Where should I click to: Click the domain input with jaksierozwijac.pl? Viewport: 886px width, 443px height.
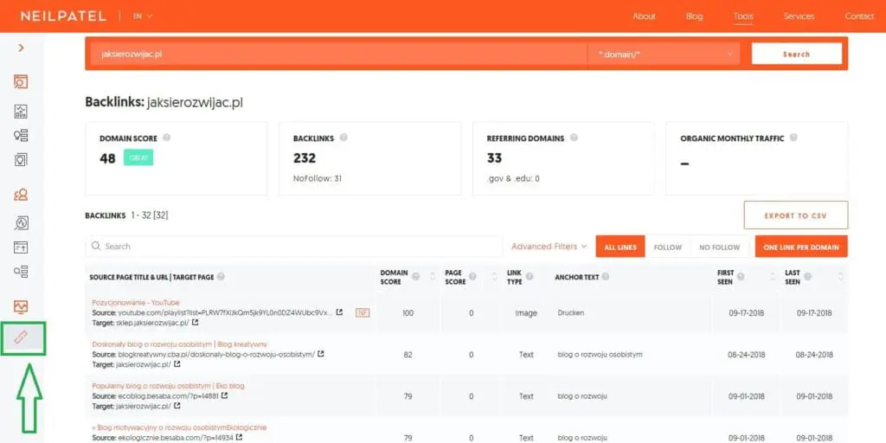[339, 55]
